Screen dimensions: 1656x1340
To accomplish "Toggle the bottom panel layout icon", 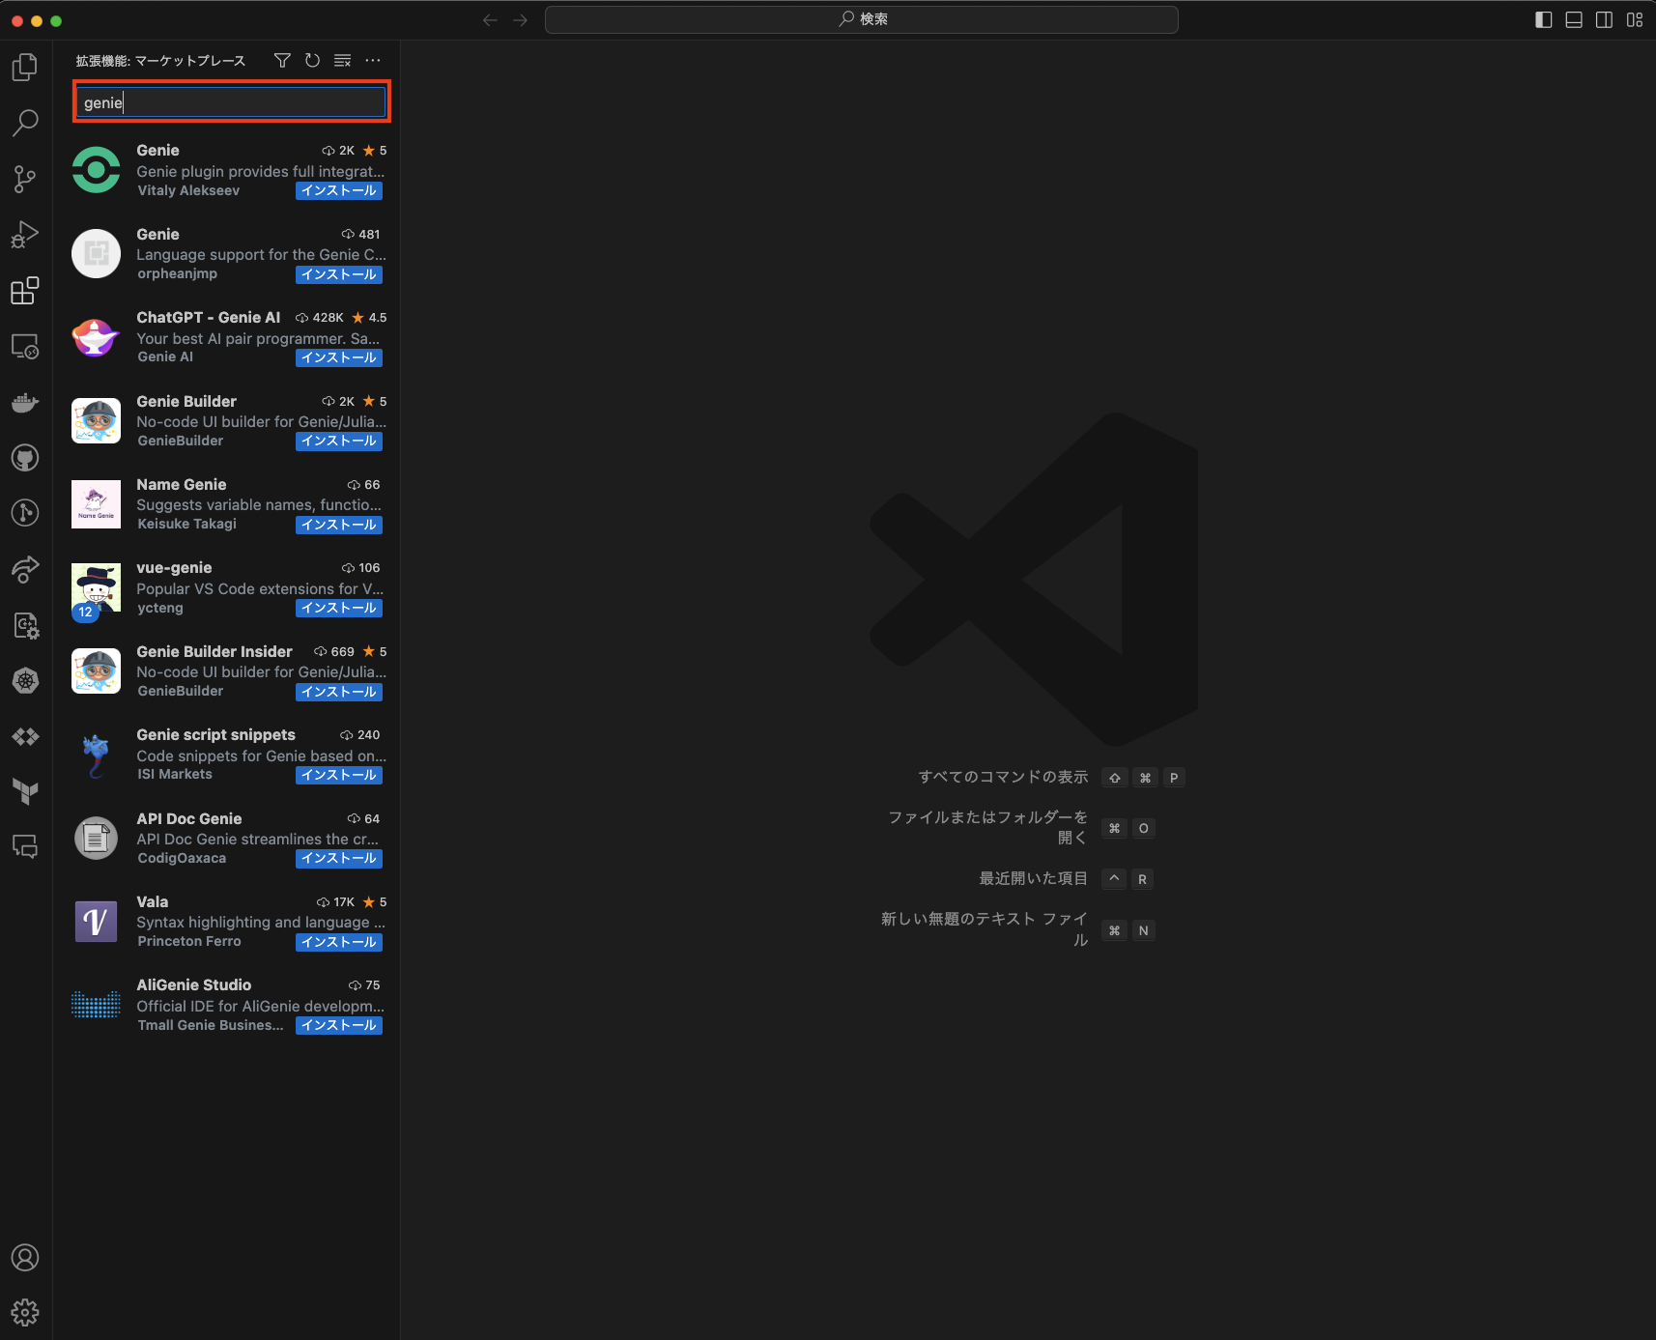I will tap(1574, 20).
